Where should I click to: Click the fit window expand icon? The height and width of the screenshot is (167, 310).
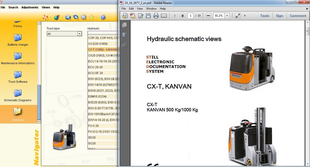click(x=237, y=15)
